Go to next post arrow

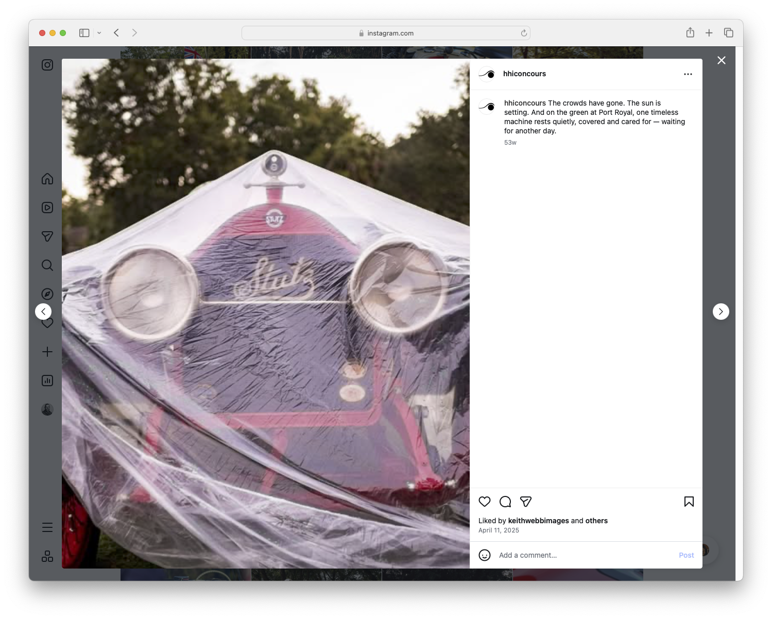(x=721, y=312)
